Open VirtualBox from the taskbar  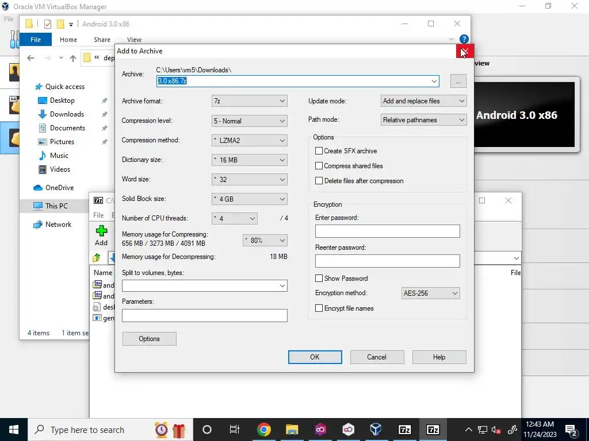coord(376,430)
